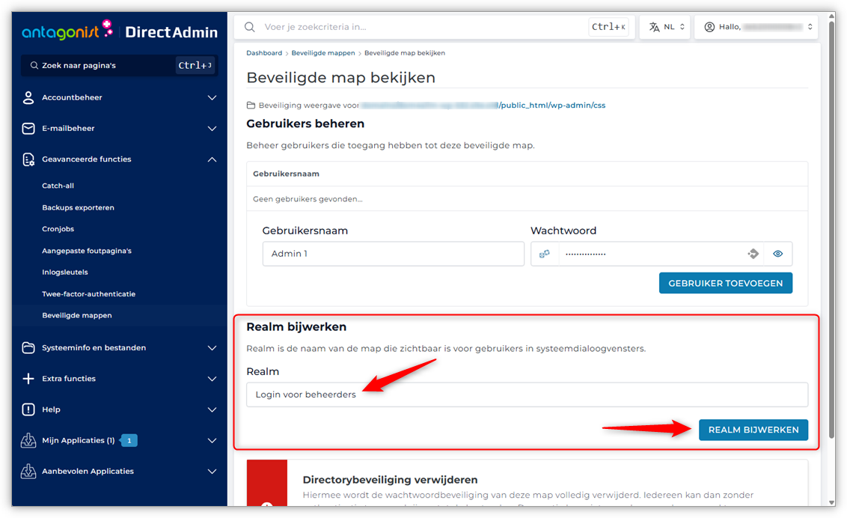The width and height of the screenshot is (847, 518).
Task: Select Cronjobs in the sidebar
Action: tap(60, 228)
